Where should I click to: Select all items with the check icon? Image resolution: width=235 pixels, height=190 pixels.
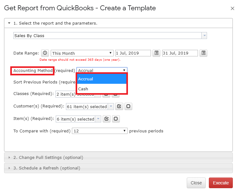coord(106,119)
